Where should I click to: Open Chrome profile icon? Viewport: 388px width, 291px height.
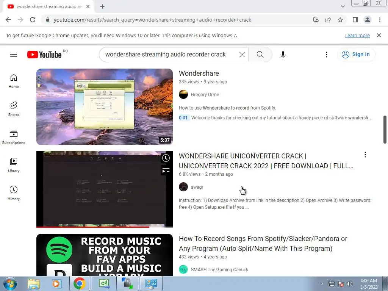coord(368,20)
